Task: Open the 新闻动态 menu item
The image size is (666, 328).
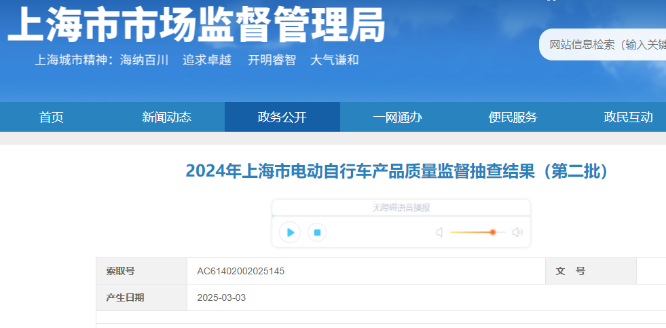Action: click(x=166, y=117)
